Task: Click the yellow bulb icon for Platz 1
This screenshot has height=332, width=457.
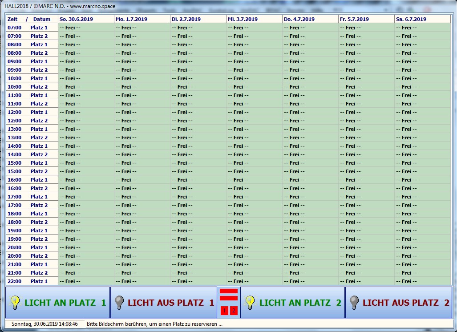Action: click(16, 303)
